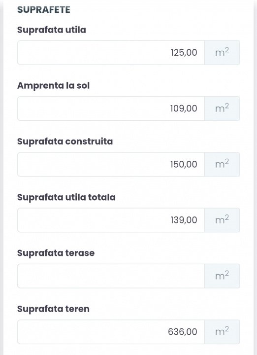Click the m² unit beside Amprenta la sol
Screen dimensions: 257x355
click(x=222, y=108)
